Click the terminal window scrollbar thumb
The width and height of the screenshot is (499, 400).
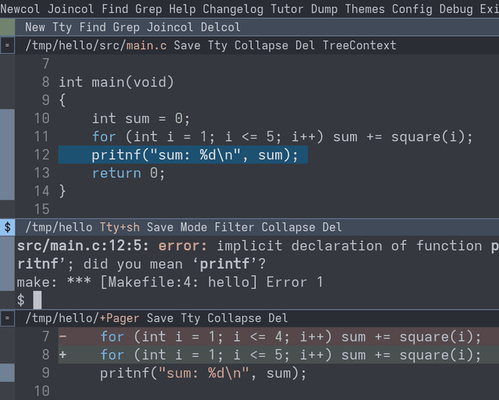(x=7, y=264)
